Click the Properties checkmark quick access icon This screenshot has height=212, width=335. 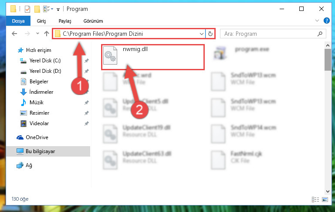click(x=27, y=9)
